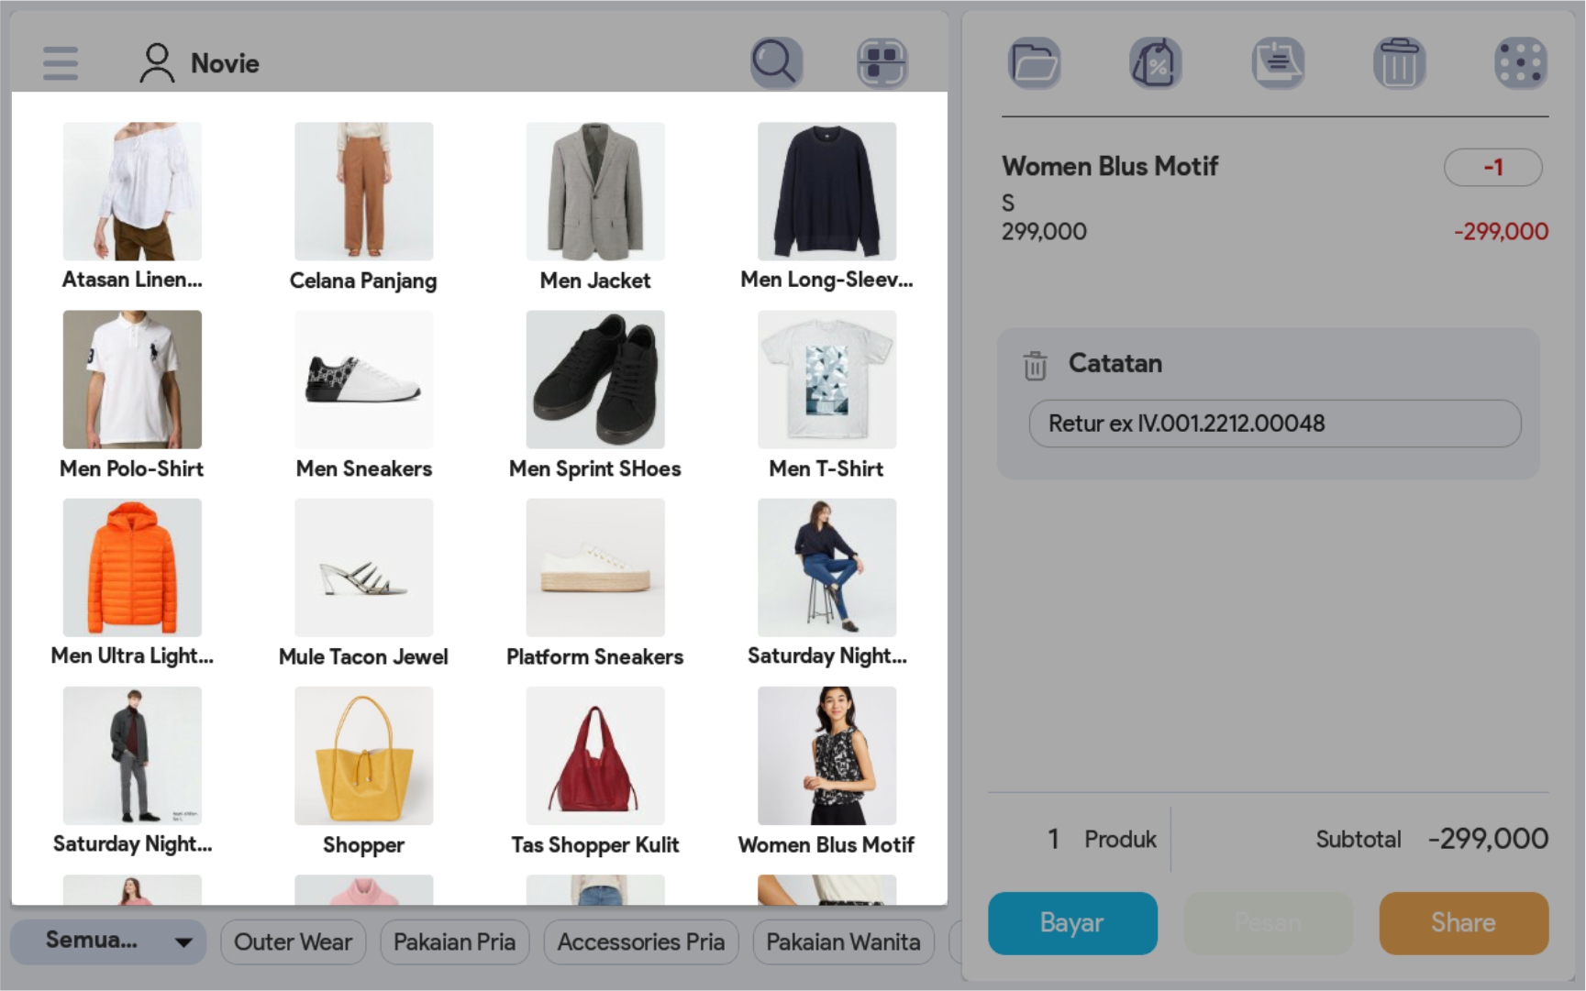The image size is (1586, 991).
Task: Expand the Semua category dropdown
Action: [x=108, y=941]
